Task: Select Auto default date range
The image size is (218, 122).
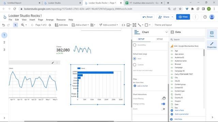Action: (x=135, y=59)
